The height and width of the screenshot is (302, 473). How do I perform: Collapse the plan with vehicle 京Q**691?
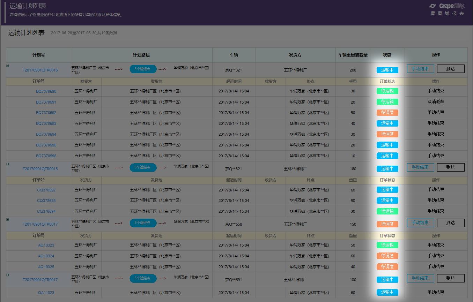(8, 275)
